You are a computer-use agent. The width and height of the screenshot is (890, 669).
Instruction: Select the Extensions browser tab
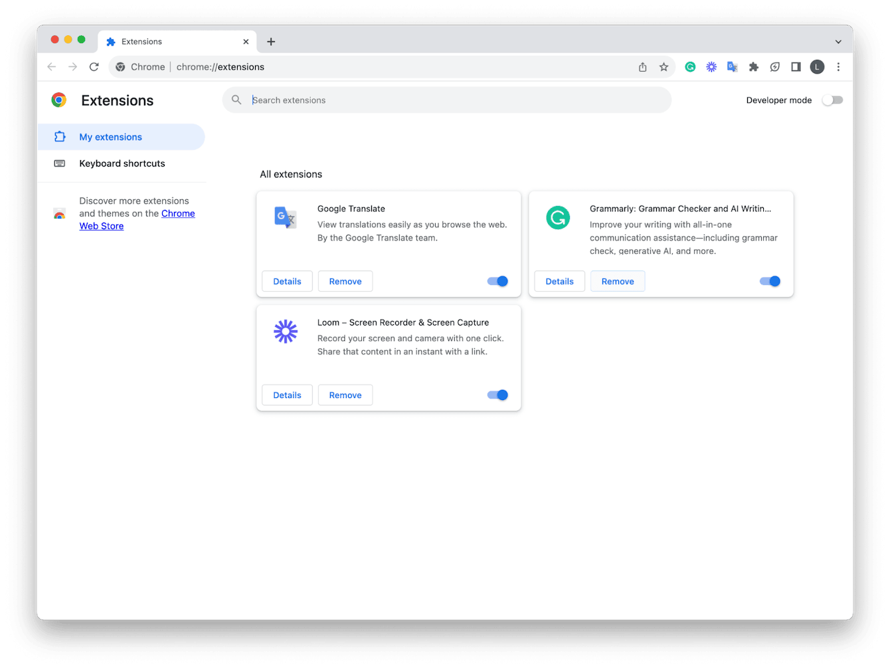tap(177, 42)
